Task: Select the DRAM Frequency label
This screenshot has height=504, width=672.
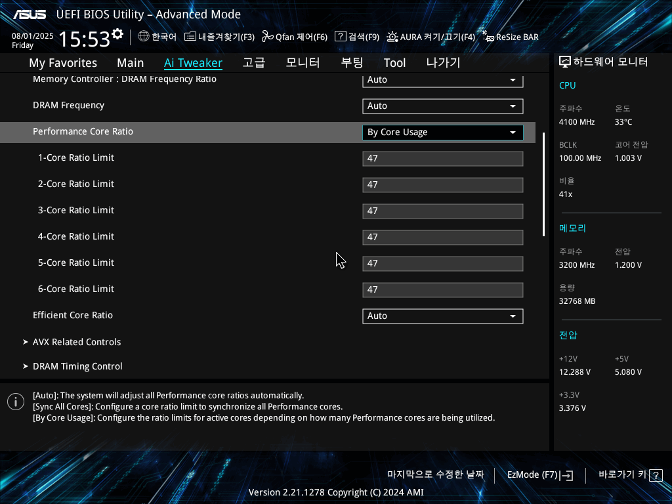Action: (x=68, y=106)
